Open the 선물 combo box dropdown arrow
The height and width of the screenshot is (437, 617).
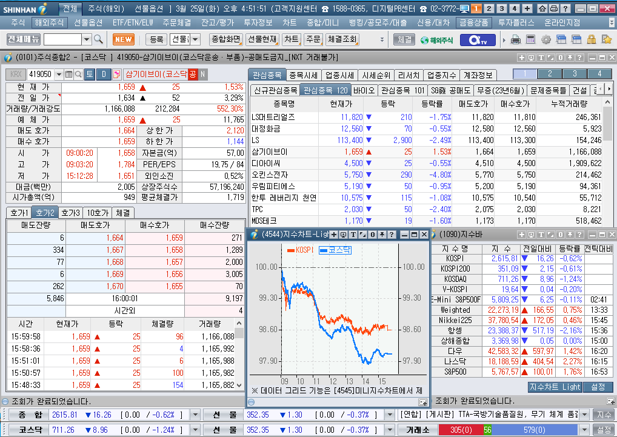[195, 39]
